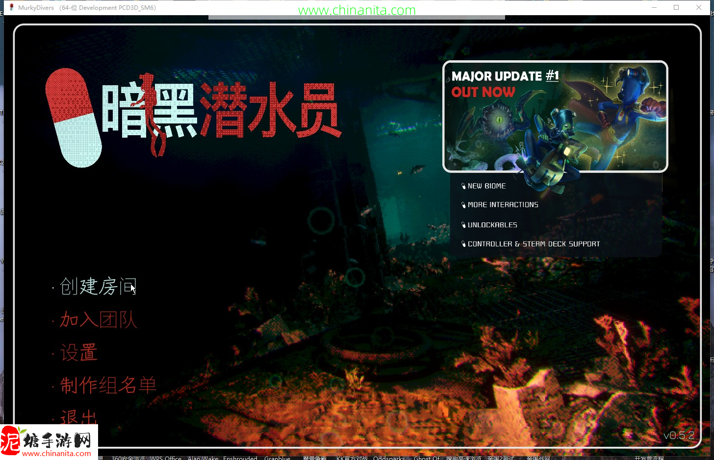Open Enshrouded desktop shortcut label
The image size is (714, 460).
coord(240,458)
